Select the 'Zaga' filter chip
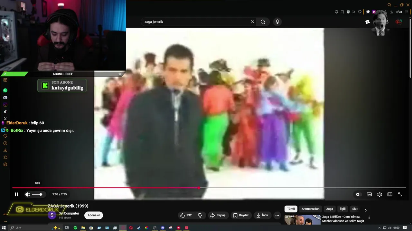The image size is (412, 231). [330, 209]
